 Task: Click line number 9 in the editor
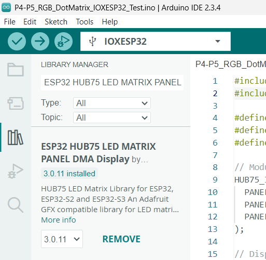tap(215, 180)
